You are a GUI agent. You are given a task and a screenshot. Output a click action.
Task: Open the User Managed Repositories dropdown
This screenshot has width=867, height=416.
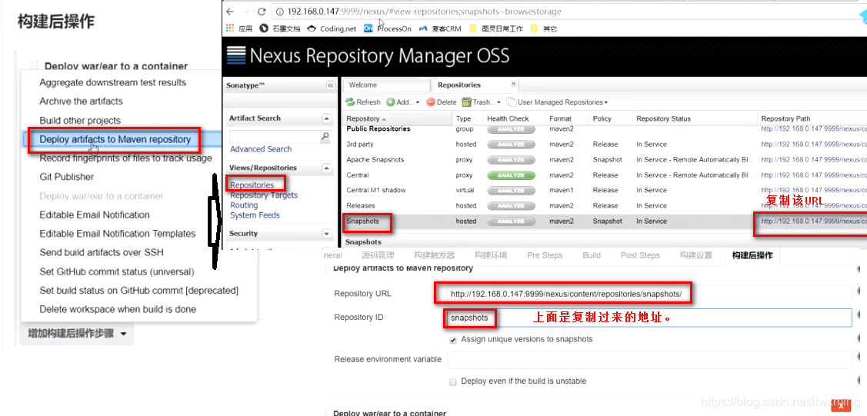(x=557, y=102)
